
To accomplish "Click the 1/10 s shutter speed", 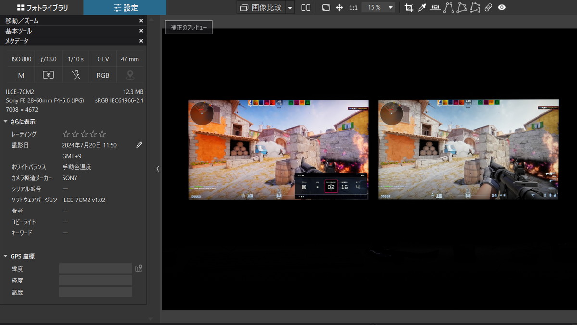I will [75, 59].
